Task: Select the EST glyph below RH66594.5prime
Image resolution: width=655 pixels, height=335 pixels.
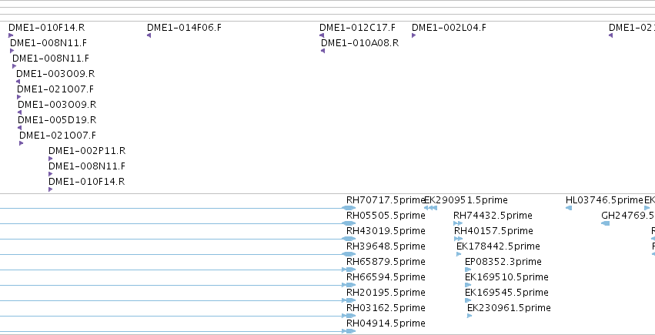Action: 349,285
